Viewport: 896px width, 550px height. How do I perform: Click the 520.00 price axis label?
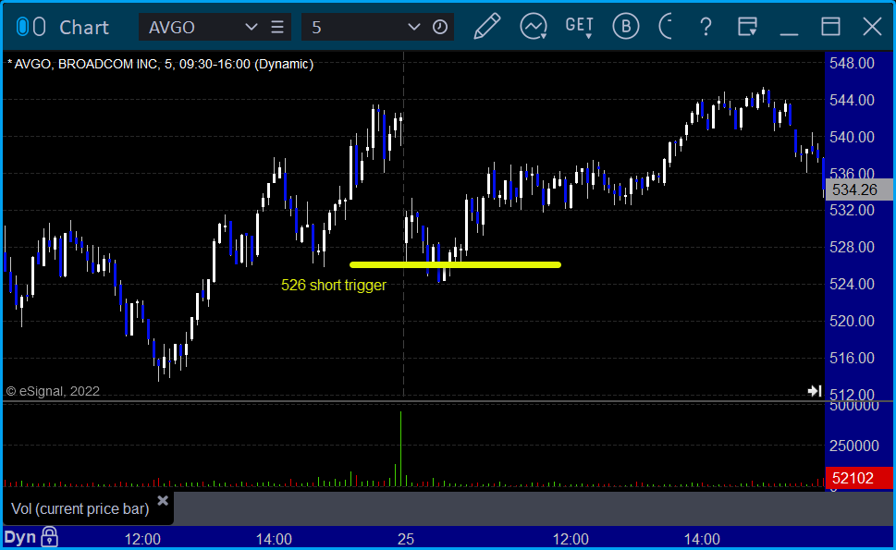point(852,321)
